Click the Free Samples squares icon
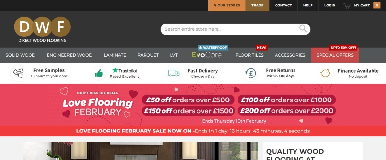Screen dimensions: 386x160 pos(18,73)
